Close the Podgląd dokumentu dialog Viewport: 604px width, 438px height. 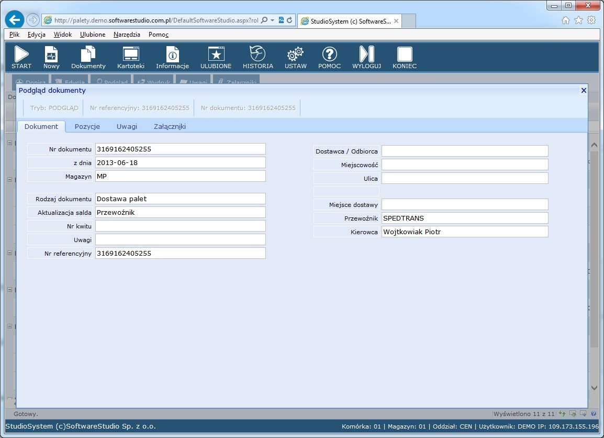coord(584,90)
